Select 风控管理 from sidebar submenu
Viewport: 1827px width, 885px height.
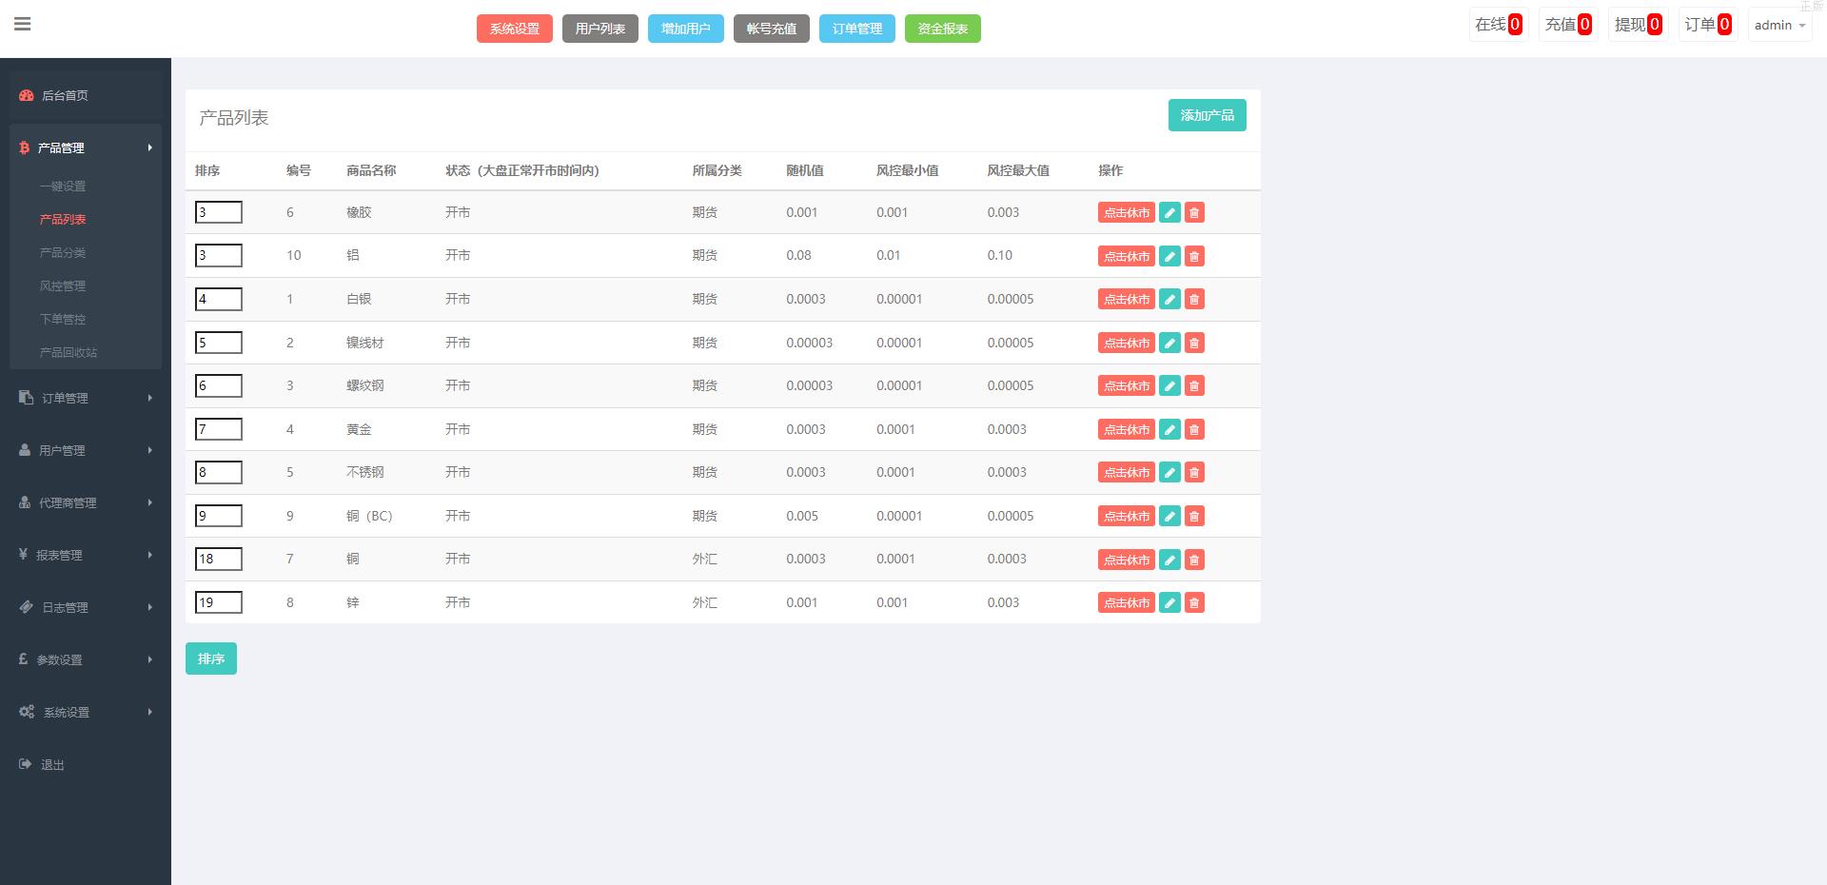click(63, 286)
